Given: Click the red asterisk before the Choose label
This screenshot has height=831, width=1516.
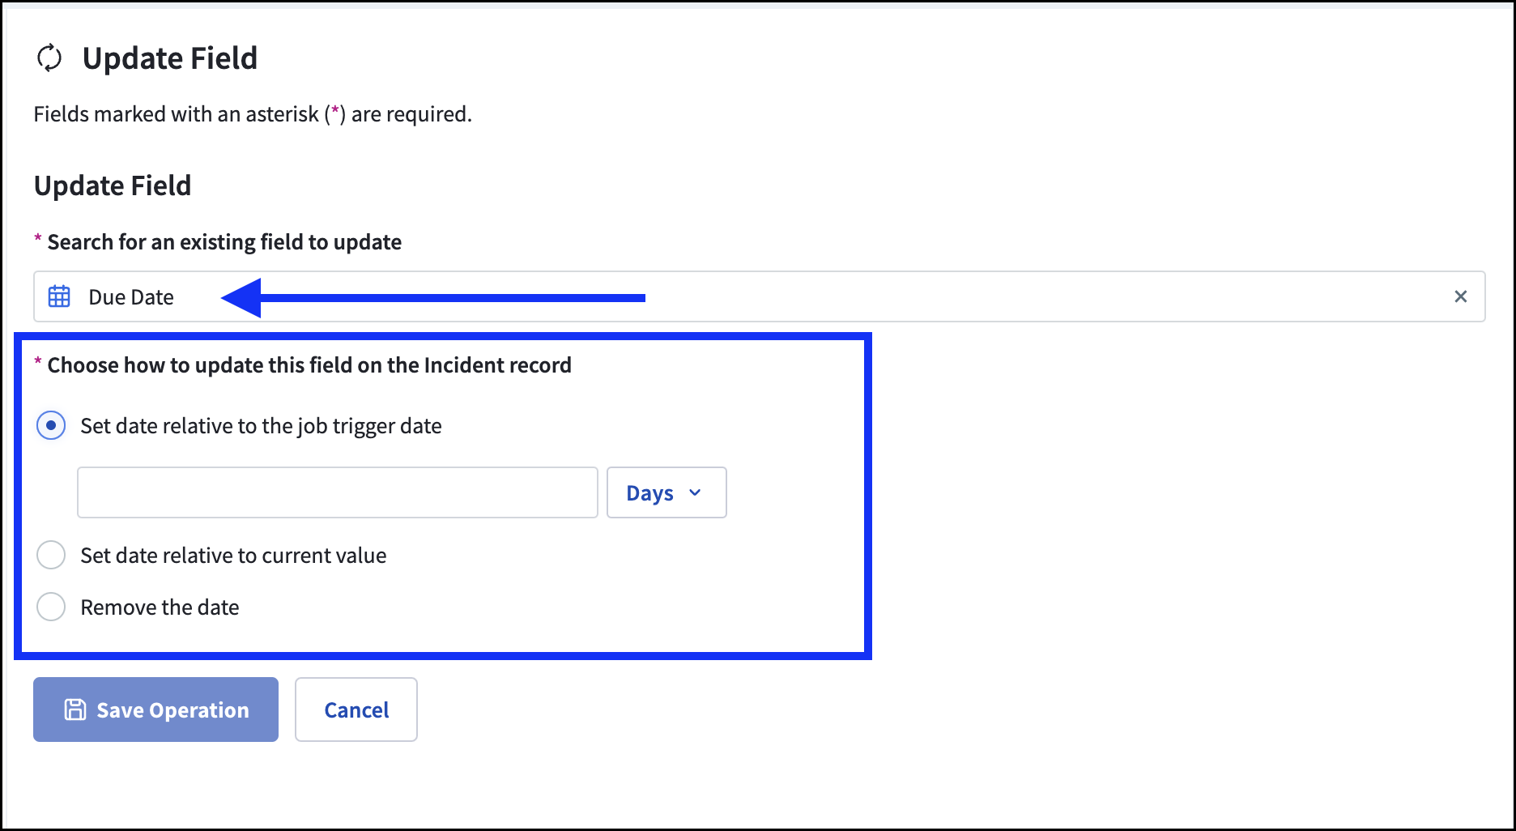Looking at the screenshot, I should (x=37, y=364).
